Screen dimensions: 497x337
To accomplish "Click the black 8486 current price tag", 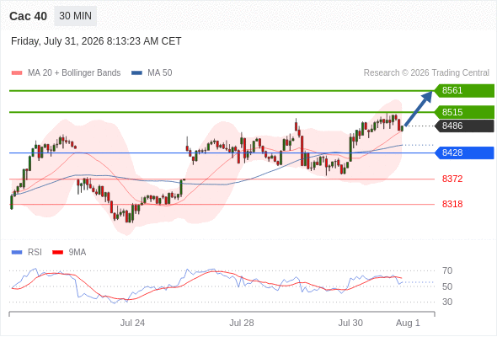I will click(x=464, y=126).
